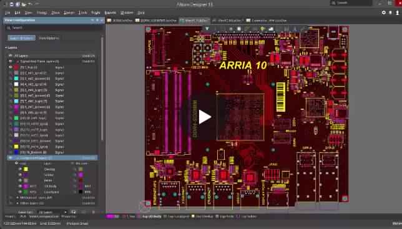Screen dimensions: 402x229
Task: Switch to the Projects panel tab
Action: 10,217
